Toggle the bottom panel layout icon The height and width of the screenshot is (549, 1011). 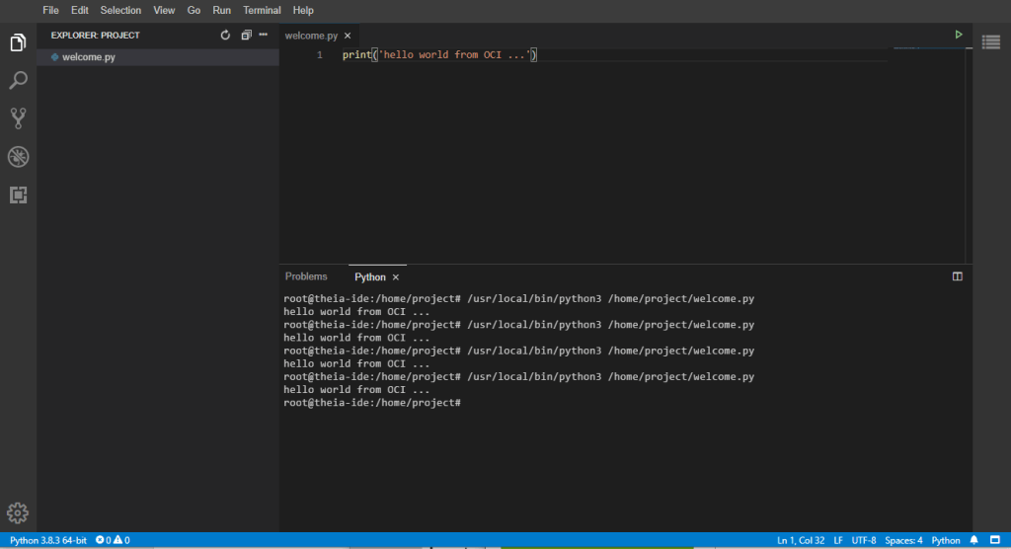[957, 277]
